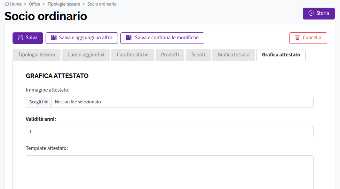The height and width of the screenshot is (189, 340).
Task: Click Scegli file to upload image
Action: (x=39, y=102)
